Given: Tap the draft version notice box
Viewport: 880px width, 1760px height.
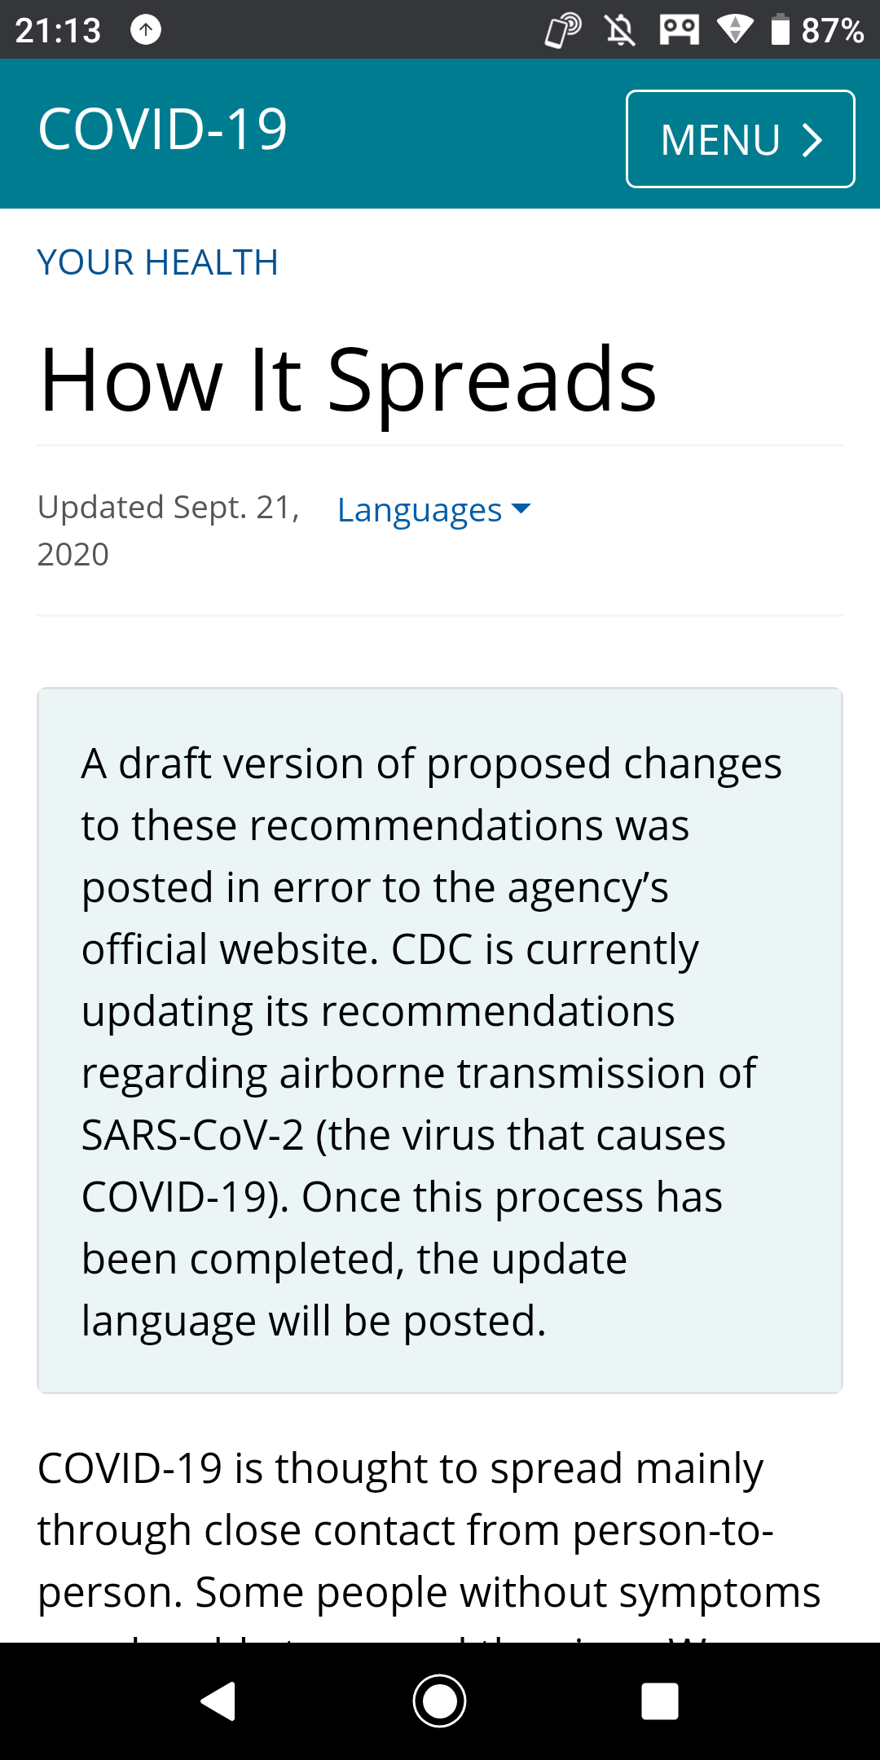Looking at the screenshot, I should point(440,1041).
